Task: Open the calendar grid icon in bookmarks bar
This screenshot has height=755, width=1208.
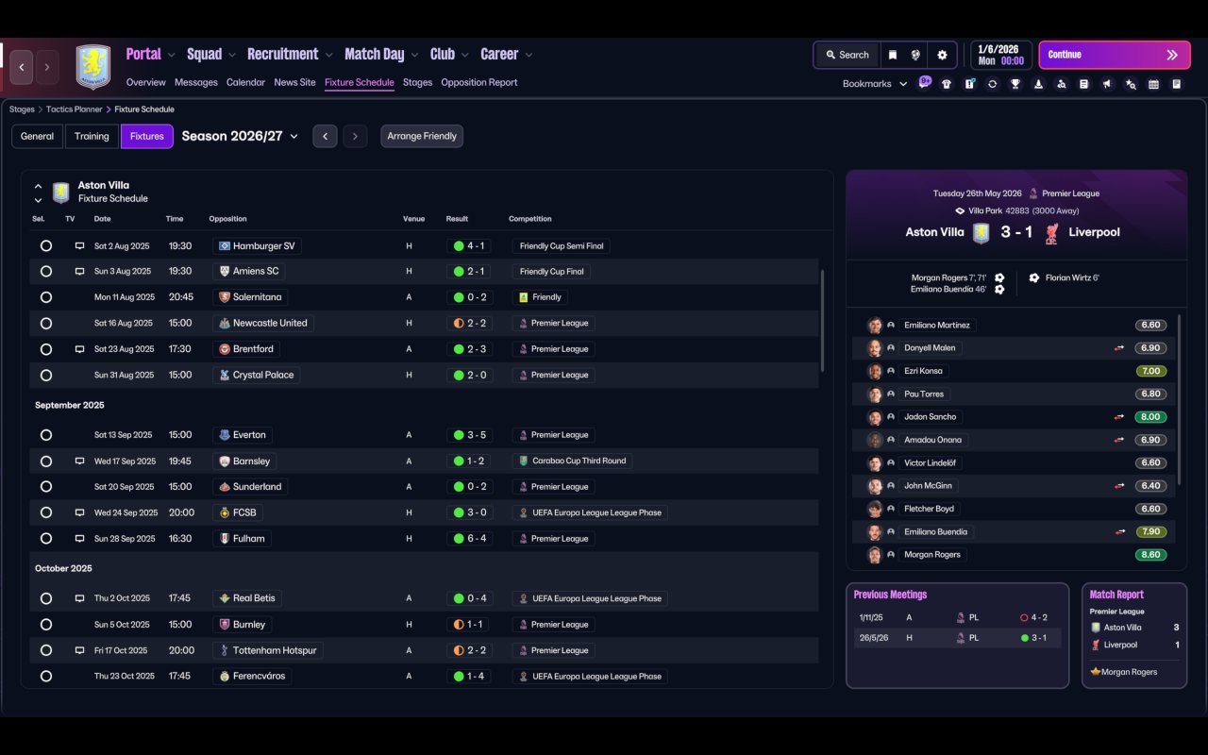Action: [1153, 84]
